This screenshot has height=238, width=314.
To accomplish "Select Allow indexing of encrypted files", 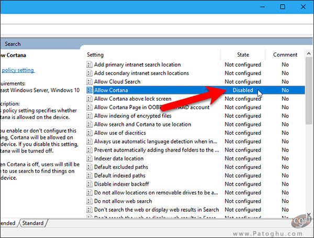I will point(133,116).
